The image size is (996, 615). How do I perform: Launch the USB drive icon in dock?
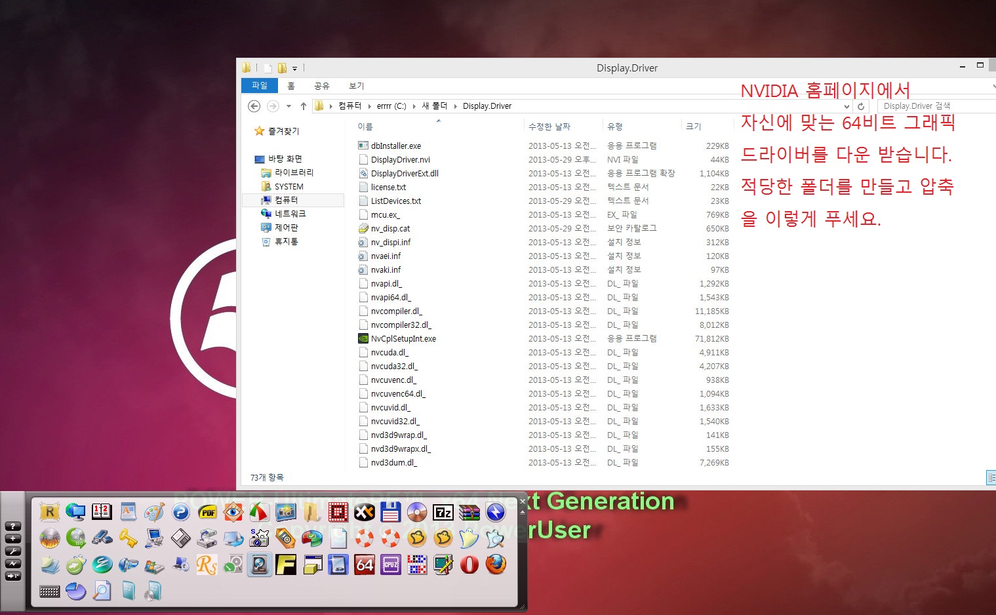click(102, 538)
